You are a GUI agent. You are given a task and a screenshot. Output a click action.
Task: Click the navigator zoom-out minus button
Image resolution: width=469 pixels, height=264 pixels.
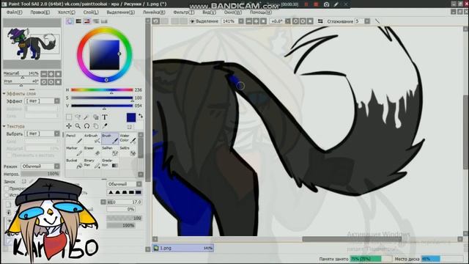[x=44, y=74]
